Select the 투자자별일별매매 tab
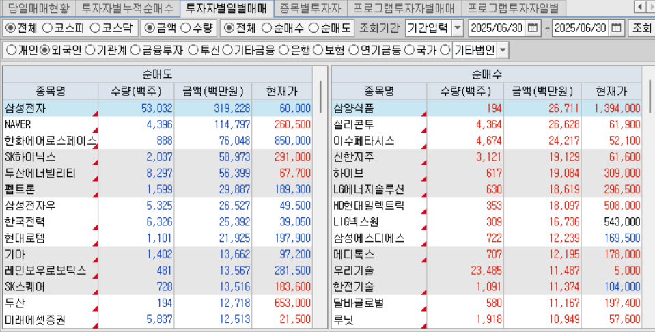The image size is (655, 332). coord(226,8)
